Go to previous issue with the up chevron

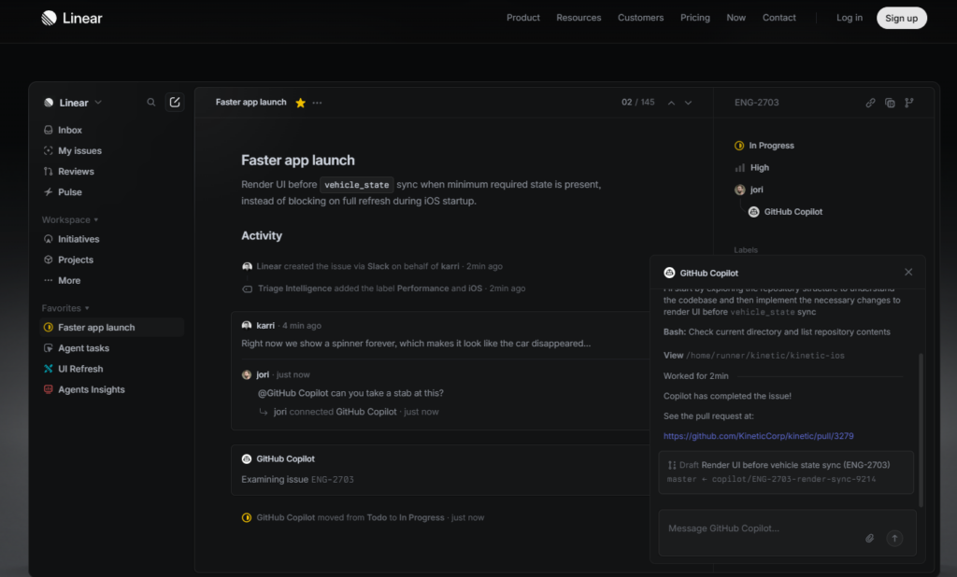click(671, 103)
